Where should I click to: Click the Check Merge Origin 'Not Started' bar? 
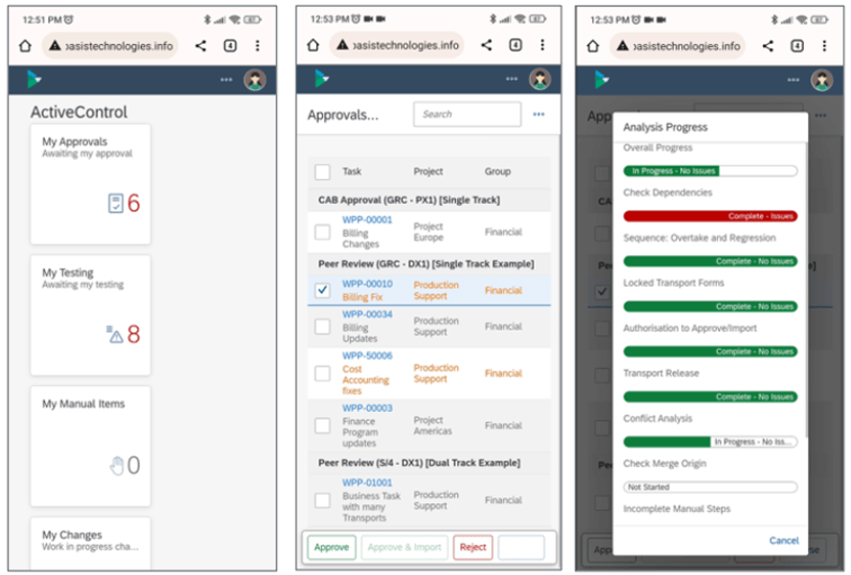click(x=710, y=487)
